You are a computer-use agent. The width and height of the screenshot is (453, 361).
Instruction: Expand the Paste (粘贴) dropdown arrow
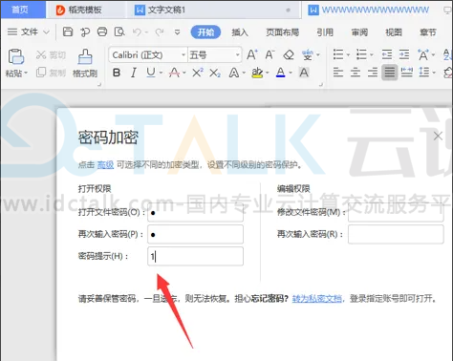coord(26,74)
